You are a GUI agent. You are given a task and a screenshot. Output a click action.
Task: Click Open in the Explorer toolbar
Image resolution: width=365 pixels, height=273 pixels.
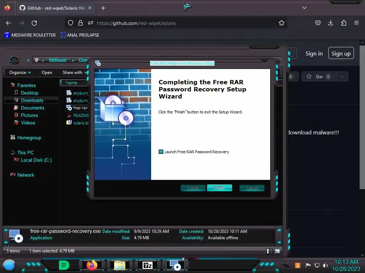pos(47,73)
